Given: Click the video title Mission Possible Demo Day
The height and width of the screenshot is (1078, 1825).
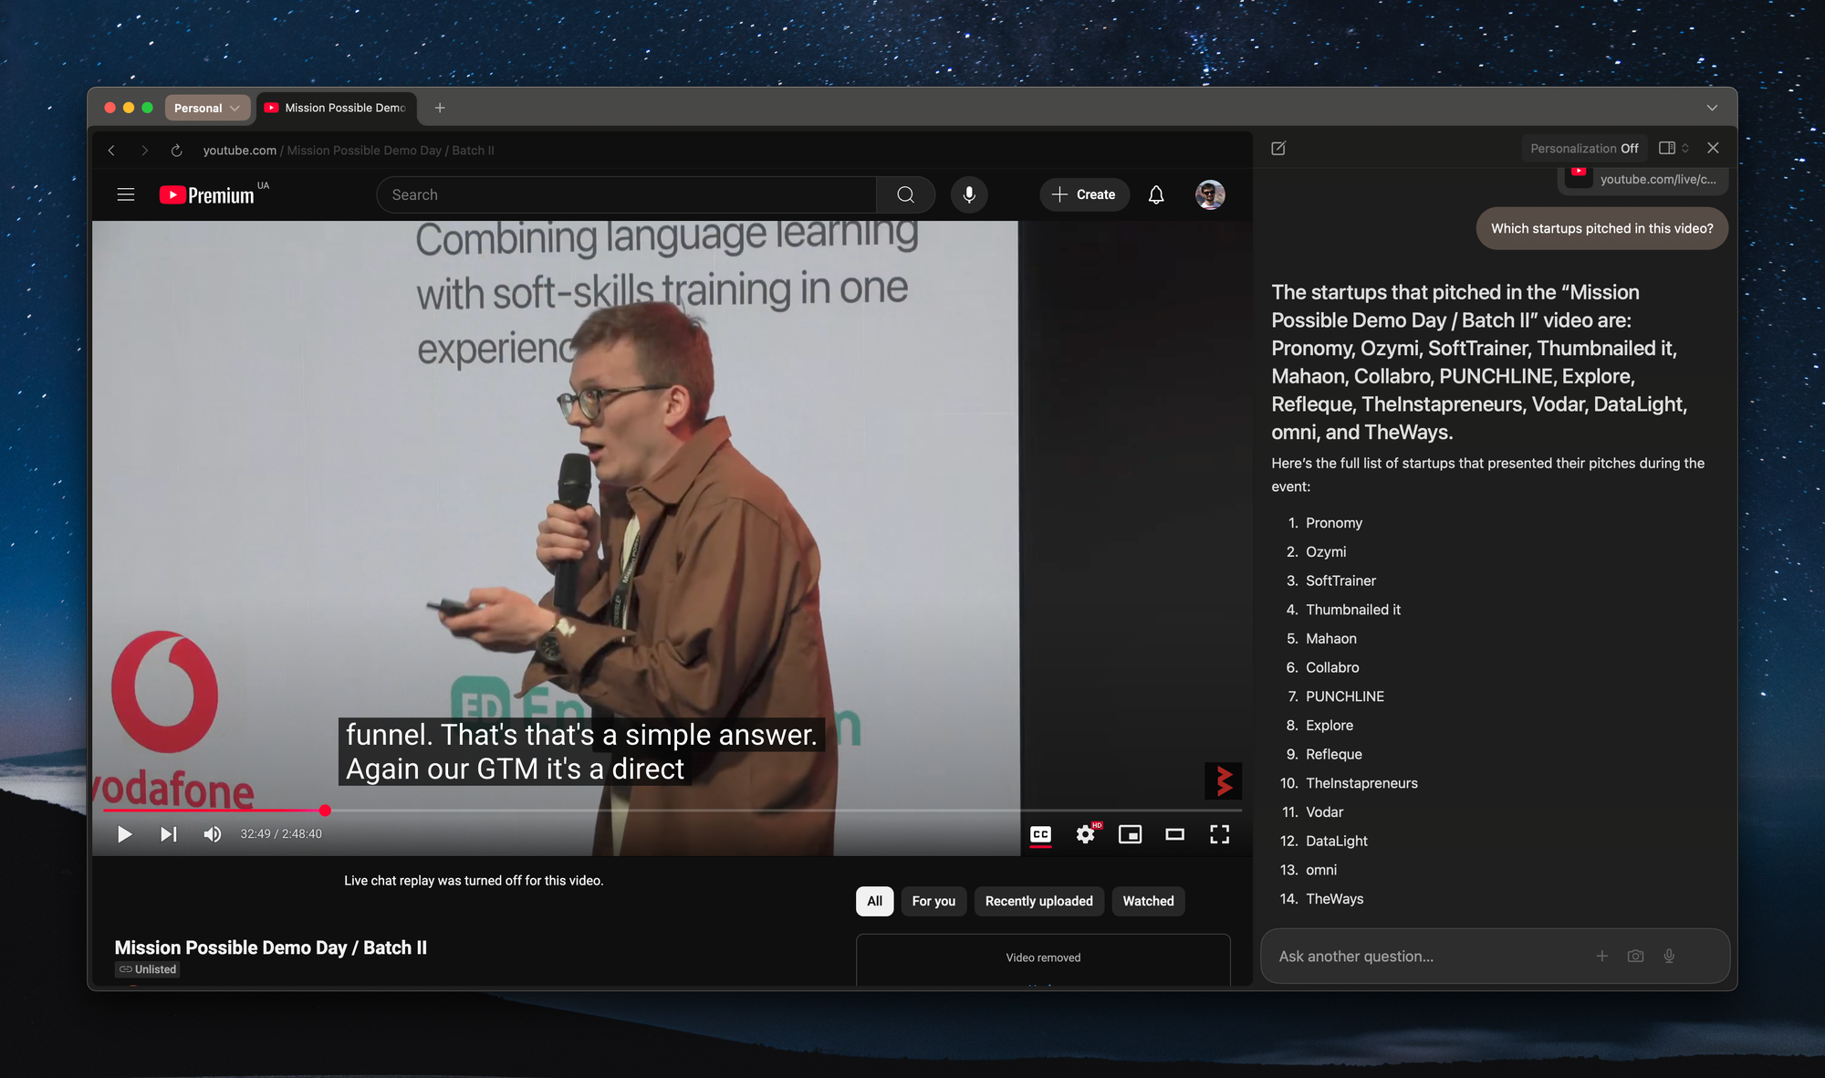Looking at the screenshot, I should pyautogui.click(x=271, y=947).
